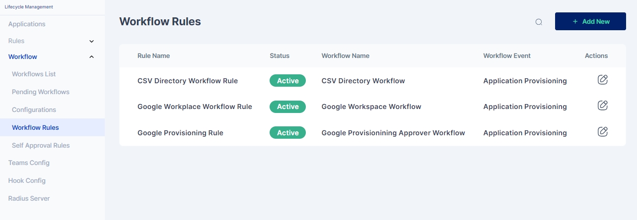Open Radius Server settings
Screen dimensions: 637x220
29,198
